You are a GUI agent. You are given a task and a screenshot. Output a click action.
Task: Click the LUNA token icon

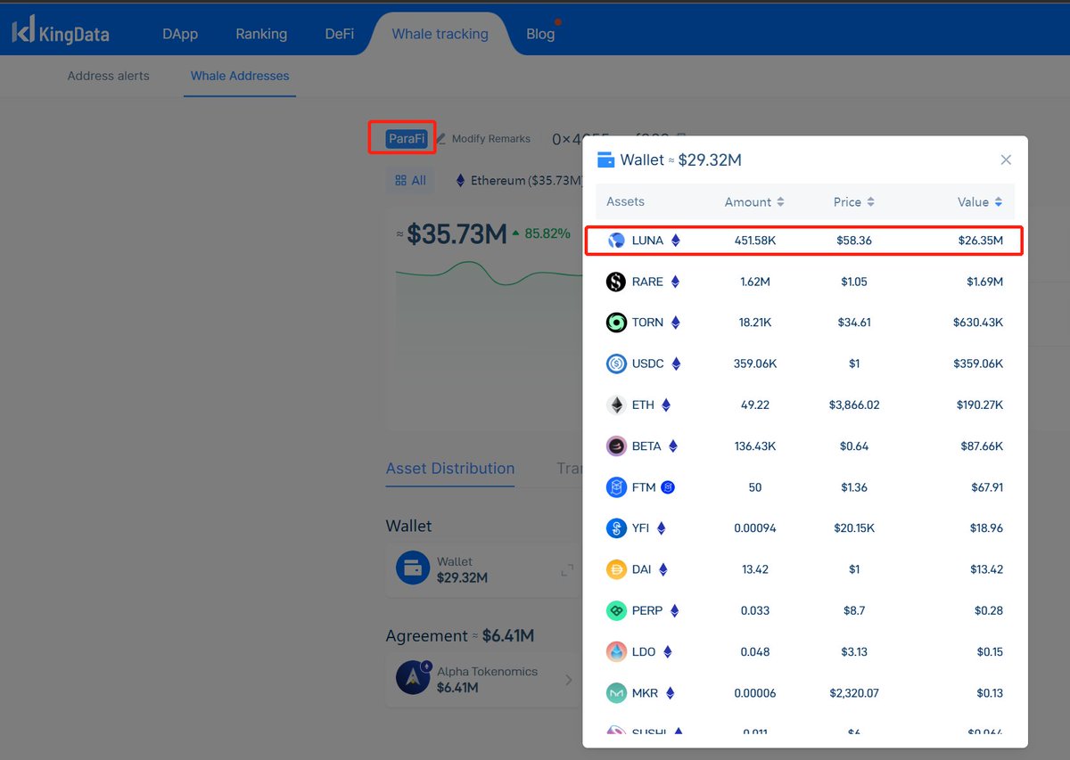616,241
